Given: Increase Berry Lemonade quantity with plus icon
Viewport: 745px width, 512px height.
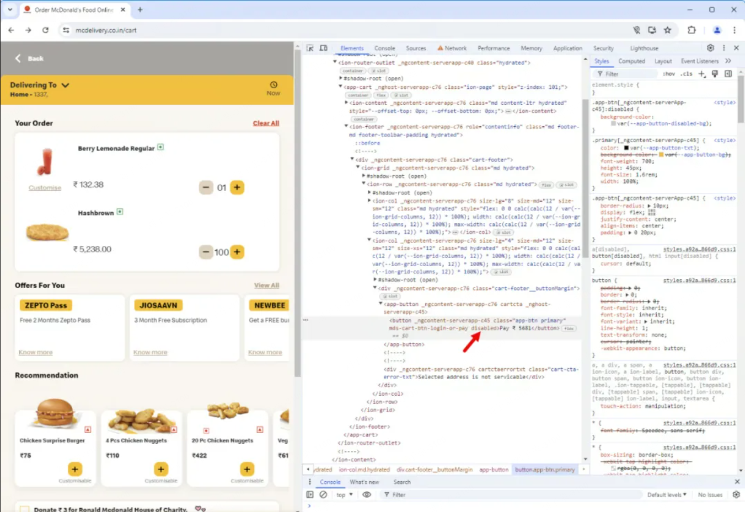Looking at the screenshot, I should pyautogui.click(x=237, y=187).
